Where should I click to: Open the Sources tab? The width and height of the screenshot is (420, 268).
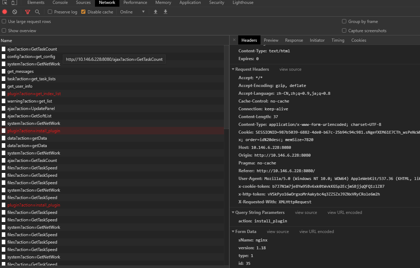(83, 2)
